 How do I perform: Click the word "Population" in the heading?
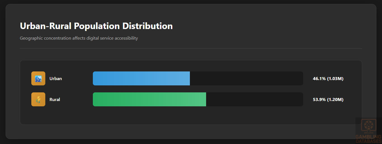[97, 26]
